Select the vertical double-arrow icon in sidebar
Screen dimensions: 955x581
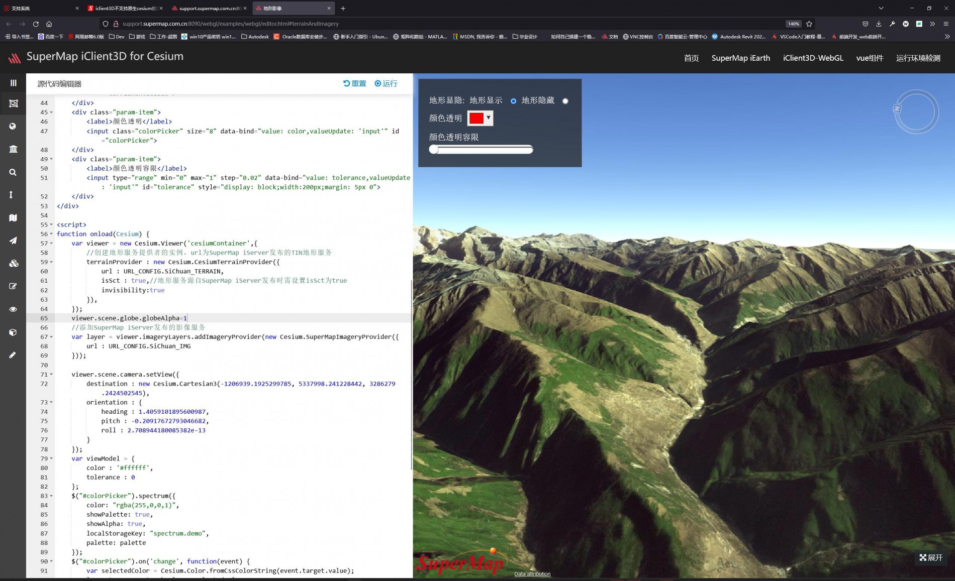[11, 195]
